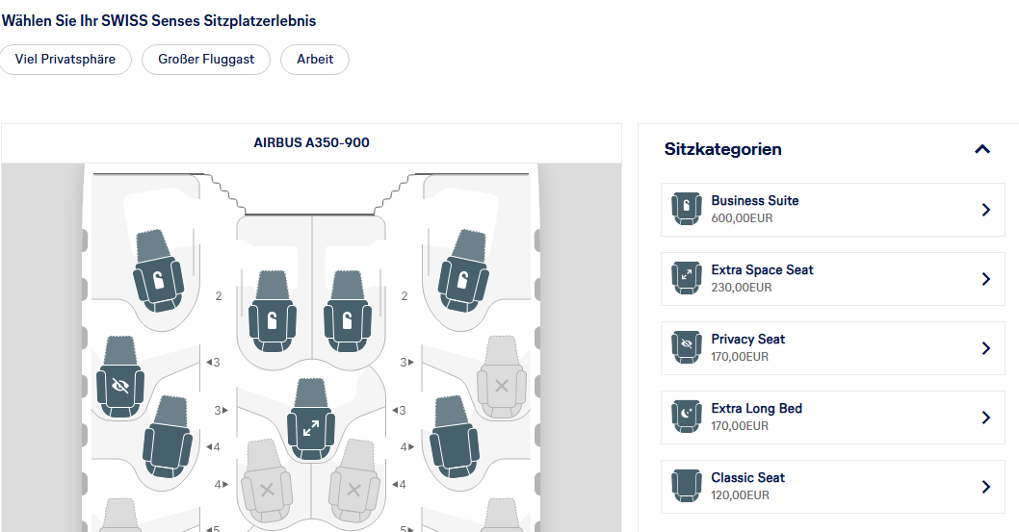
Task: Choose the Extra Space Seat in center row 3
Action: [x=311, y=419]
